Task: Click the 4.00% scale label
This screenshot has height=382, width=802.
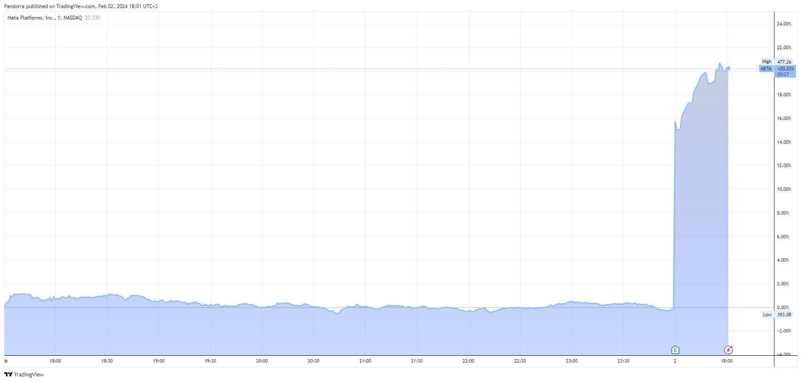Action: coord(783,260)
